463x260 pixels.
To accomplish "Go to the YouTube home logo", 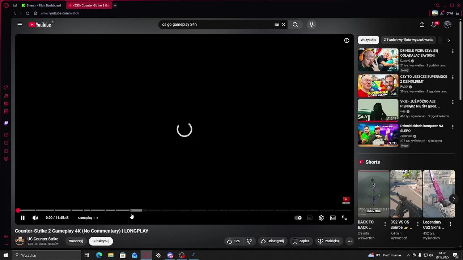I will [x=40, y=25].
